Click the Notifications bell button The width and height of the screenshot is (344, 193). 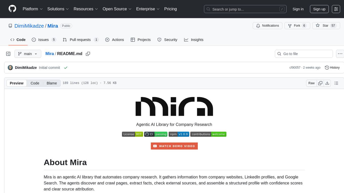coord(268,26)
